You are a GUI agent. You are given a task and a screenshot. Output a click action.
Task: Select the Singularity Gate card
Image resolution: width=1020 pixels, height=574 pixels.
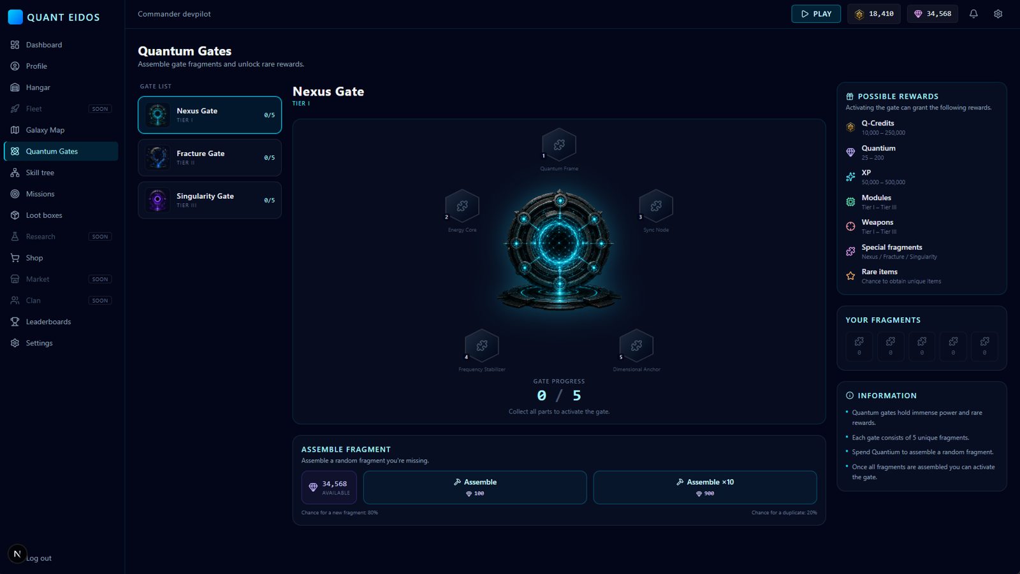coord(210,201)
